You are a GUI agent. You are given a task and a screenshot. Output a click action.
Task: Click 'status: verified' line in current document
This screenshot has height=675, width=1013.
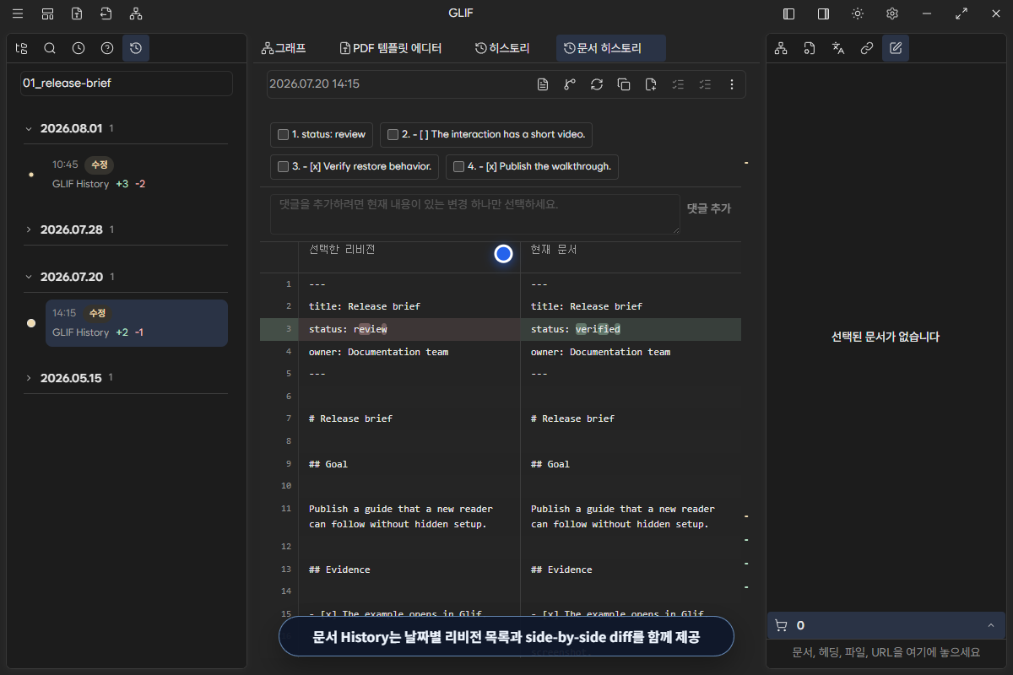(576, 329)
